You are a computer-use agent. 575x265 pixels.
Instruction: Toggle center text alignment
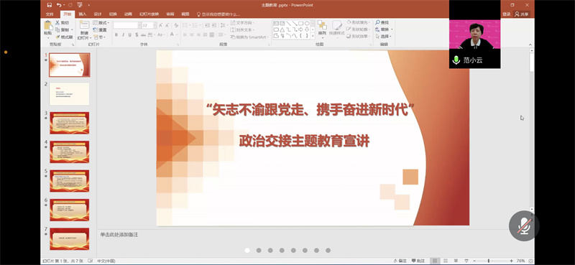[192, 34]
